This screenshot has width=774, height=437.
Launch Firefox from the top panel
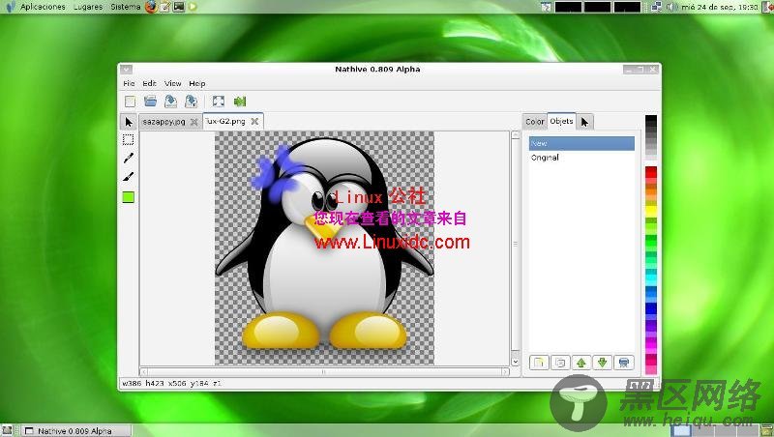(x=151, y=7)
